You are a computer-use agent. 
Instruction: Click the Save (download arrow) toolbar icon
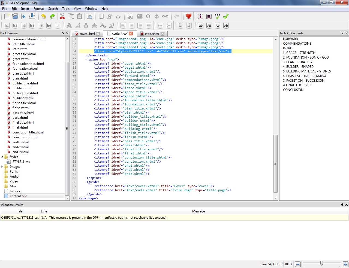click(32, 16)
